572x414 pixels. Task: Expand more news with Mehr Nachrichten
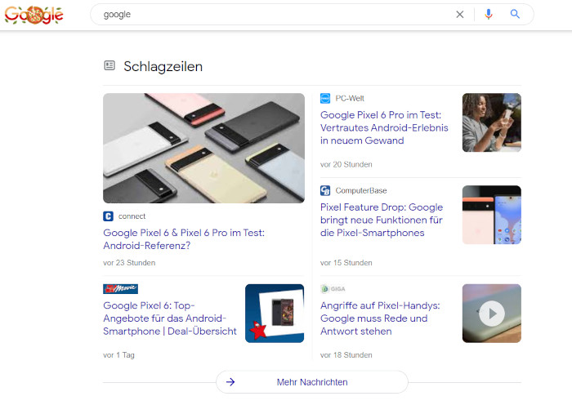pos(311,382)
